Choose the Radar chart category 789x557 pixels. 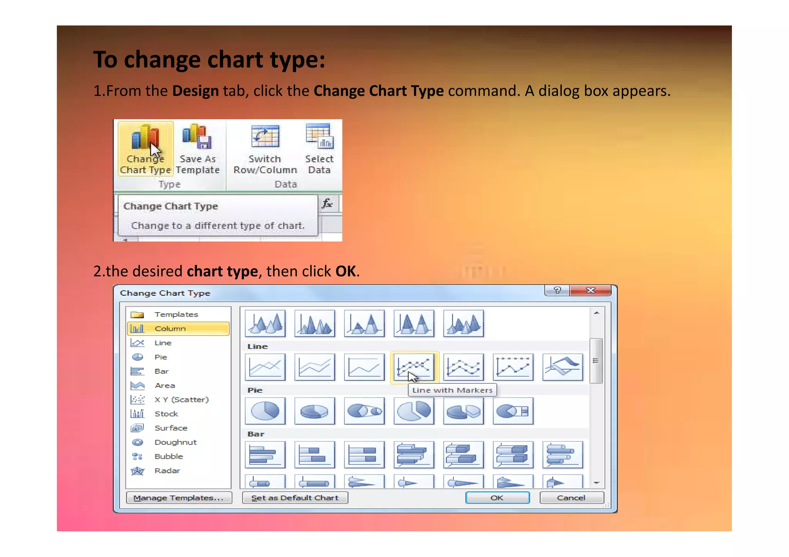(178, 471)
